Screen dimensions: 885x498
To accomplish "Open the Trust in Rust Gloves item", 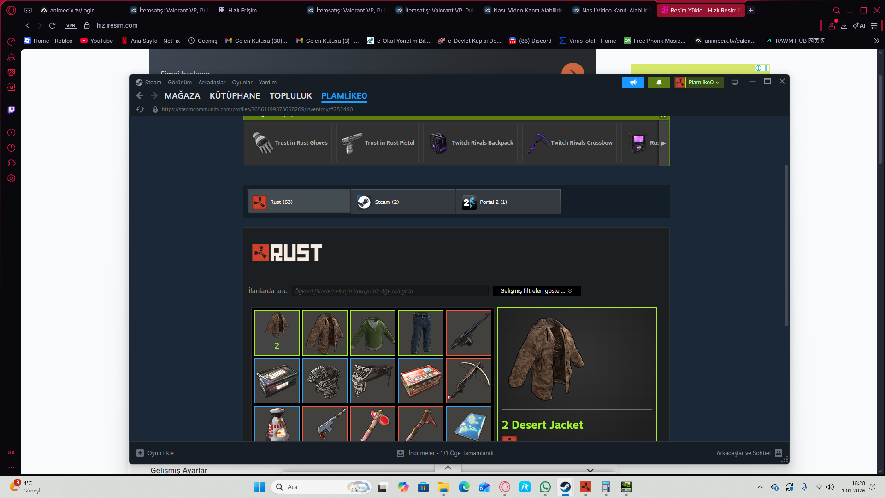I will [289, 143].
